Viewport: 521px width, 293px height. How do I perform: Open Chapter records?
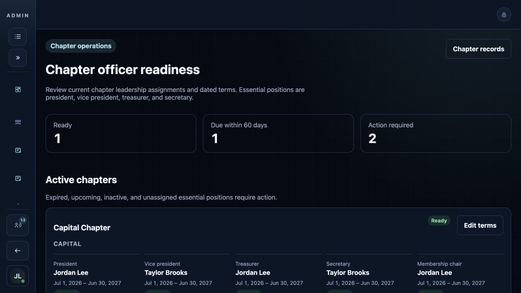[479, 49]
